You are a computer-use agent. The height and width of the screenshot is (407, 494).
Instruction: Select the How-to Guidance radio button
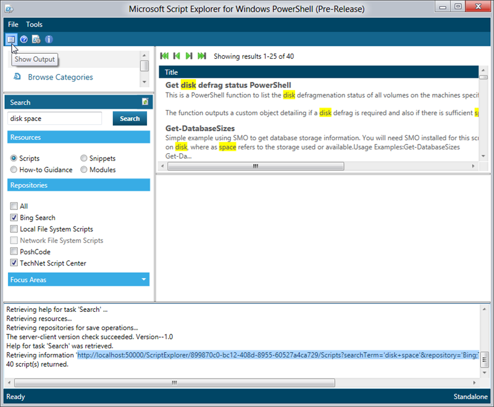[x=14, y=169]
